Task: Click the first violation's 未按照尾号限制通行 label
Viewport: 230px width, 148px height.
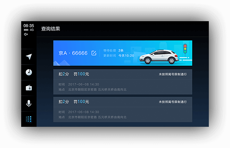Action: (173, 74)
